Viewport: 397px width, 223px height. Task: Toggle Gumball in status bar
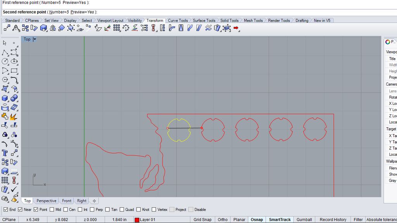[x=304, y=220]
